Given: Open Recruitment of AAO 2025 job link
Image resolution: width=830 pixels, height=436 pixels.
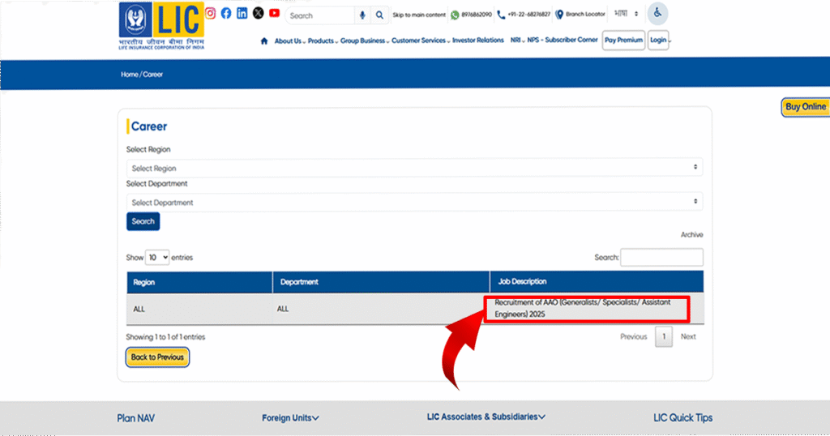Looking at the screenshot, I should 582,308.
